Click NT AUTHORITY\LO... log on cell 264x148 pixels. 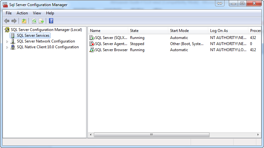[x=228, y=50]
